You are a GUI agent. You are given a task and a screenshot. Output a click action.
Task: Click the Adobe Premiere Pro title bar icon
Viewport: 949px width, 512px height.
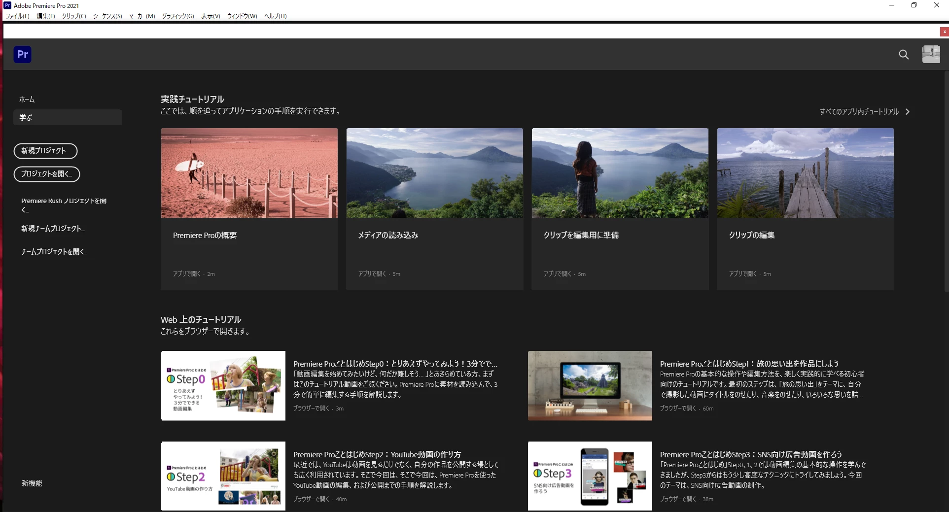7,5
